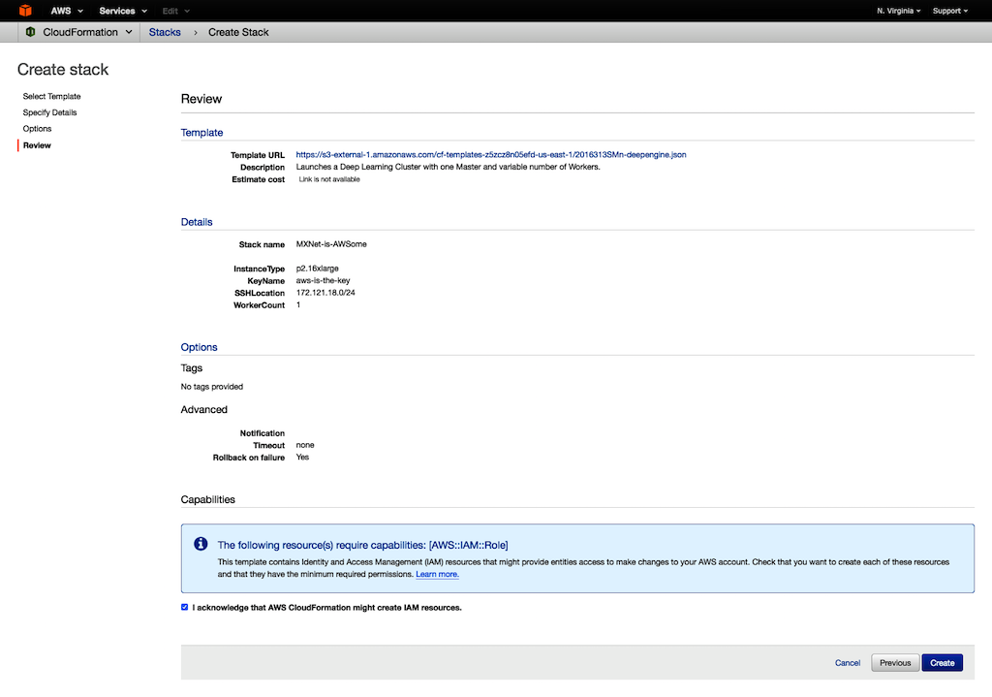
Task: Click stack name value MXNet-is-AWSome
Action: [x=331, y=244]
